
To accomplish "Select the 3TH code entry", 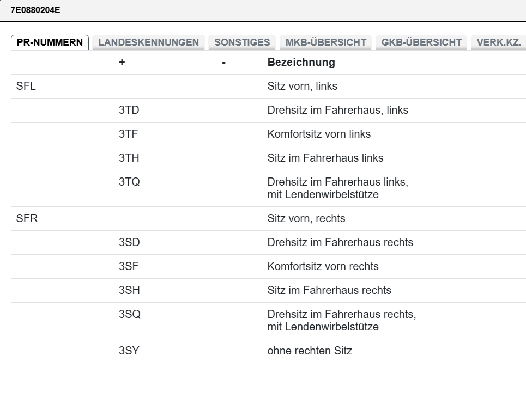I will (x=129, y=158).
